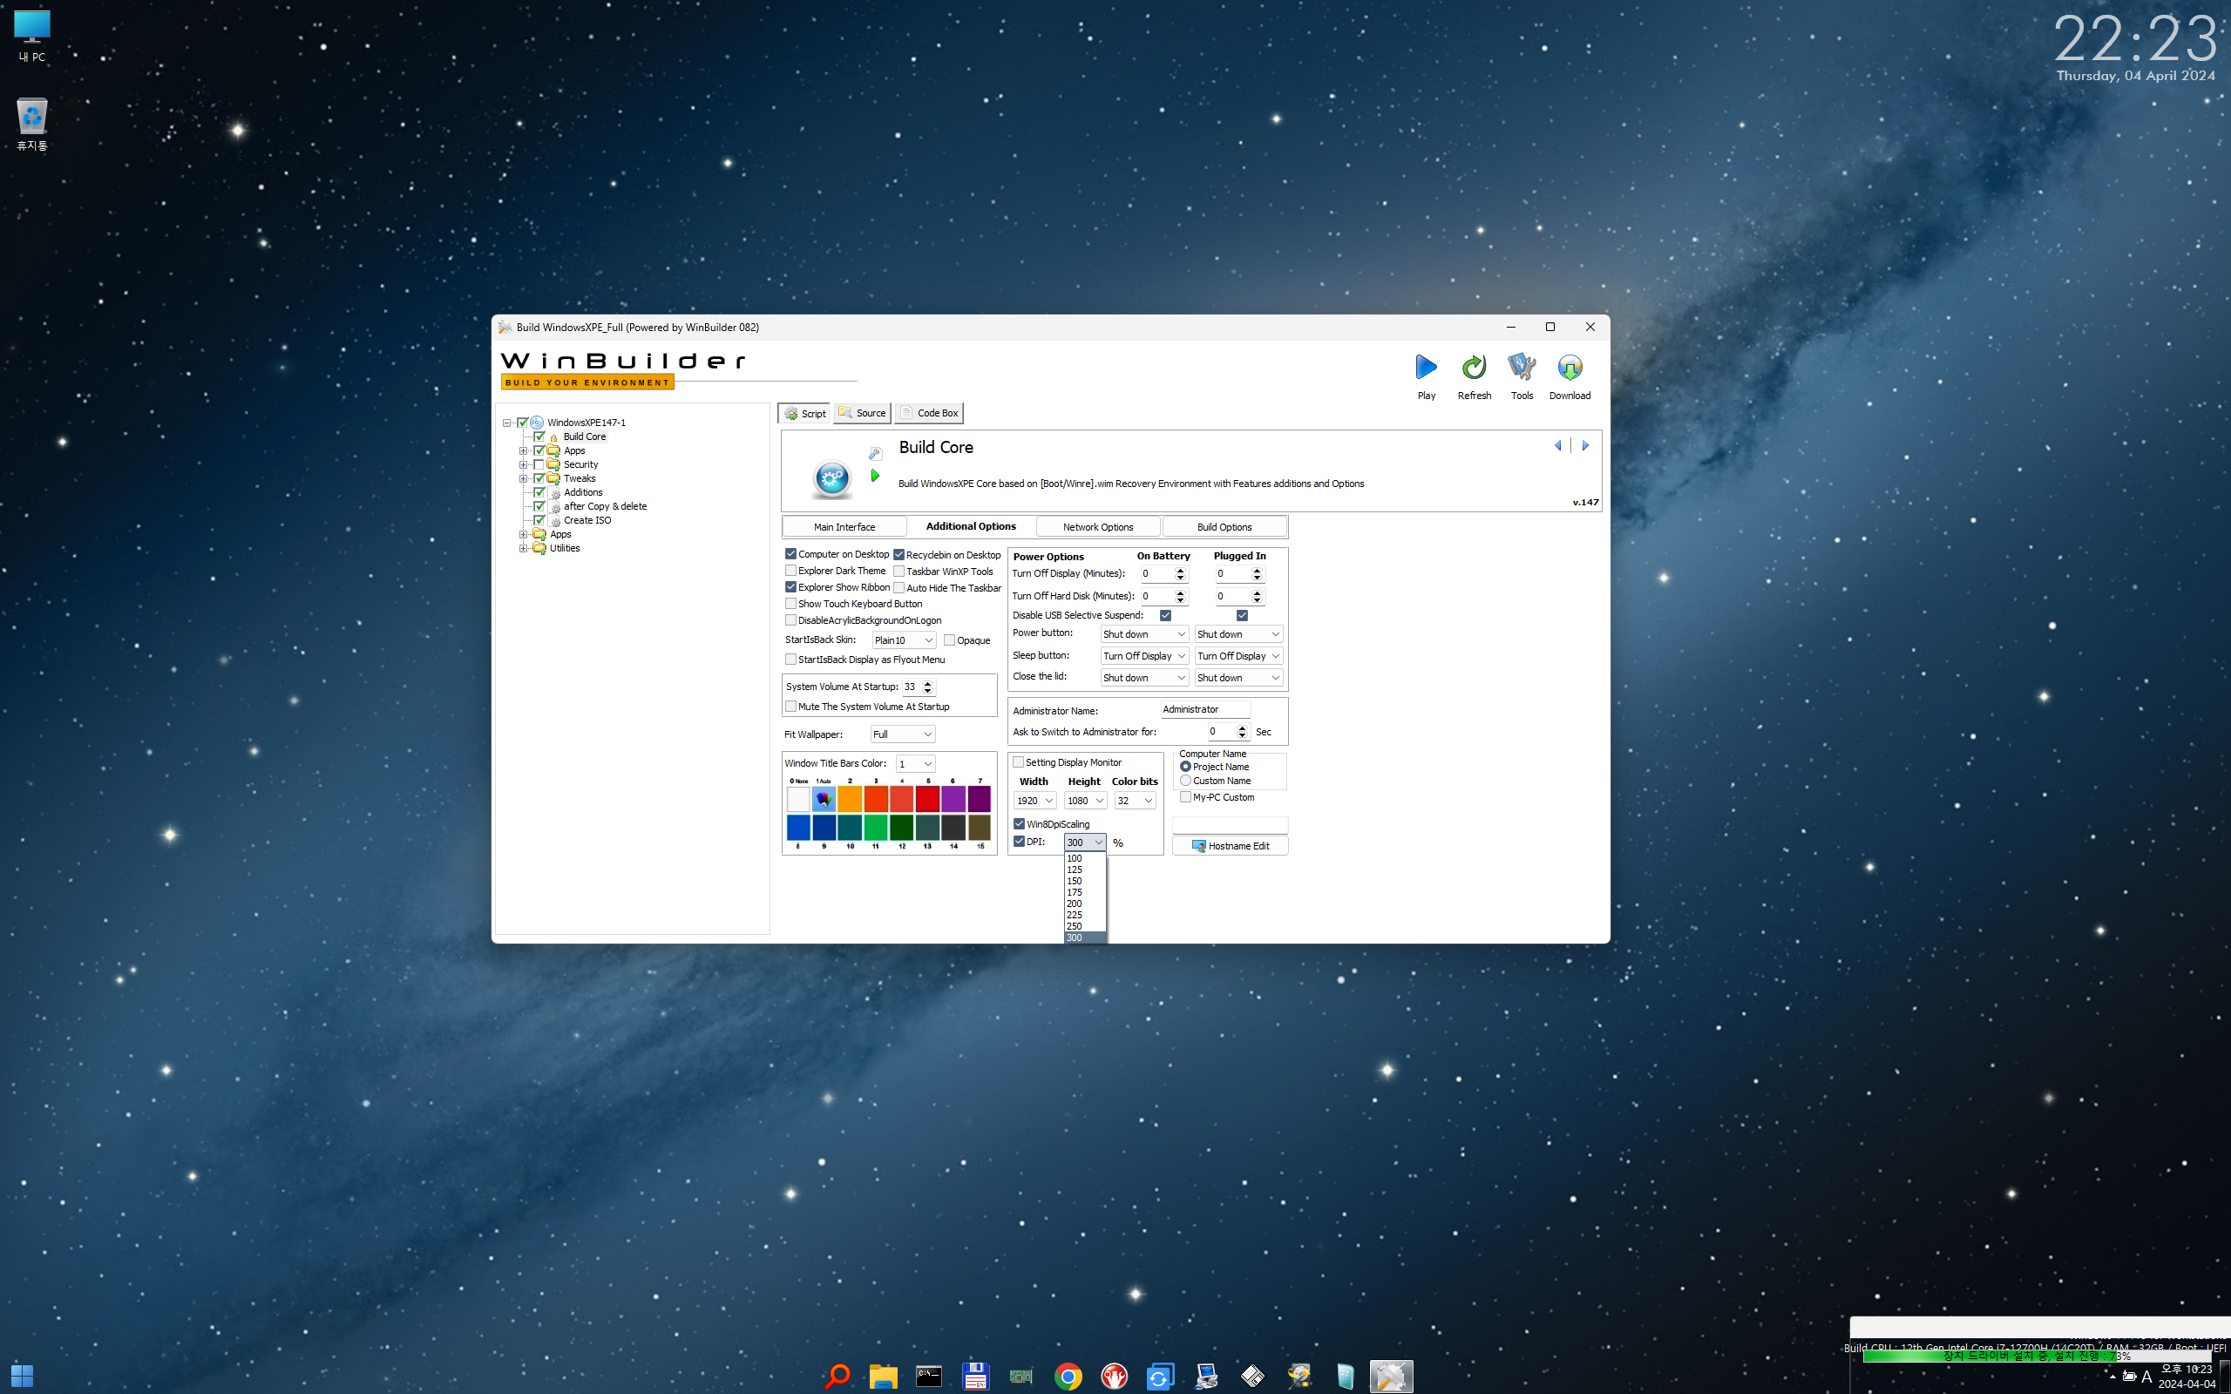2231x1394 pixels.
Task: Expand the Tweaks tree folder
Action: click(x=524, y=478)
